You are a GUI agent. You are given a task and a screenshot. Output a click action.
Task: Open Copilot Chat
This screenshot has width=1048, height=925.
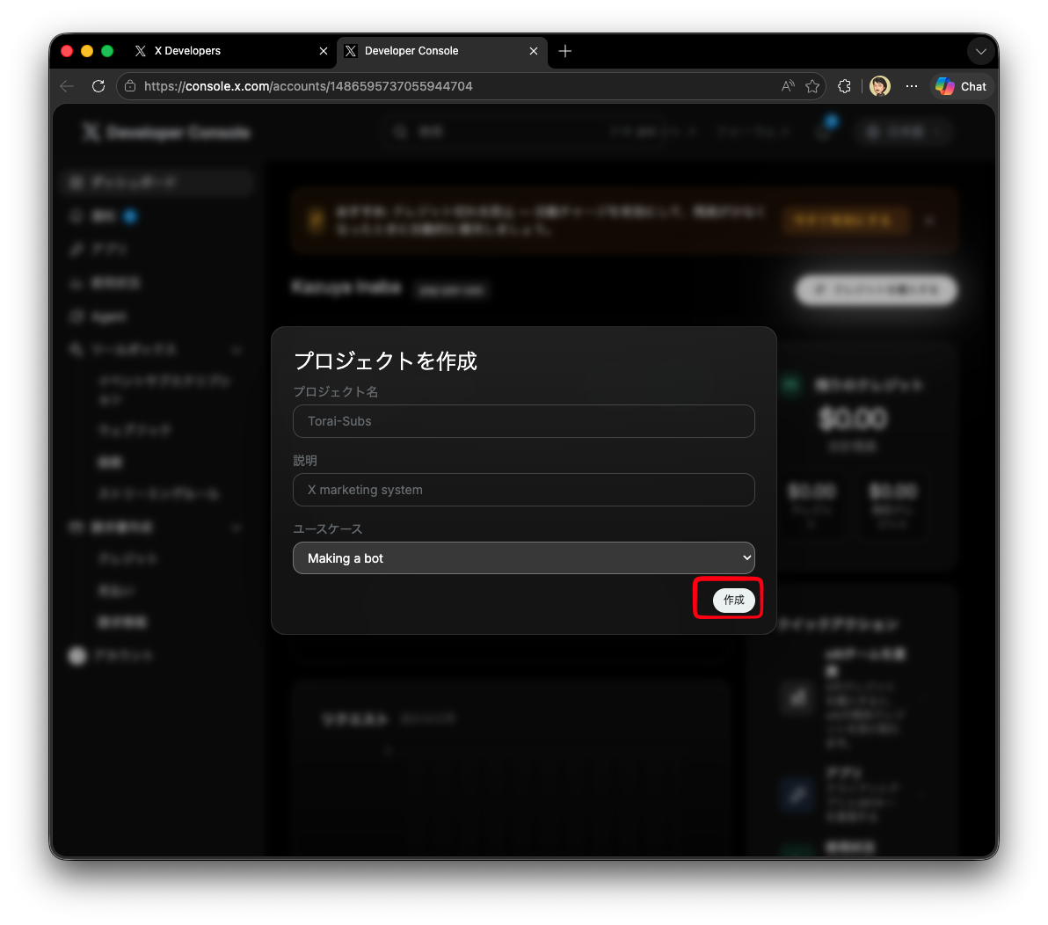[x=961, y=86]
